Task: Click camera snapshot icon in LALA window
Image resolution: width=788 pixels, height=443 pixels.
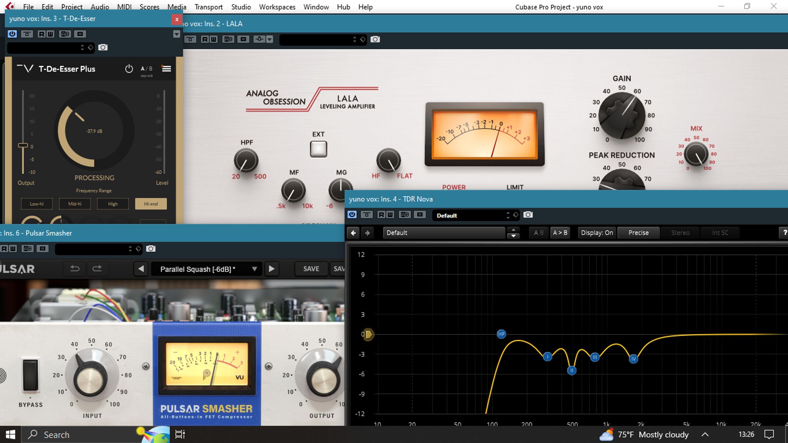Action: (x=375, y=39)
